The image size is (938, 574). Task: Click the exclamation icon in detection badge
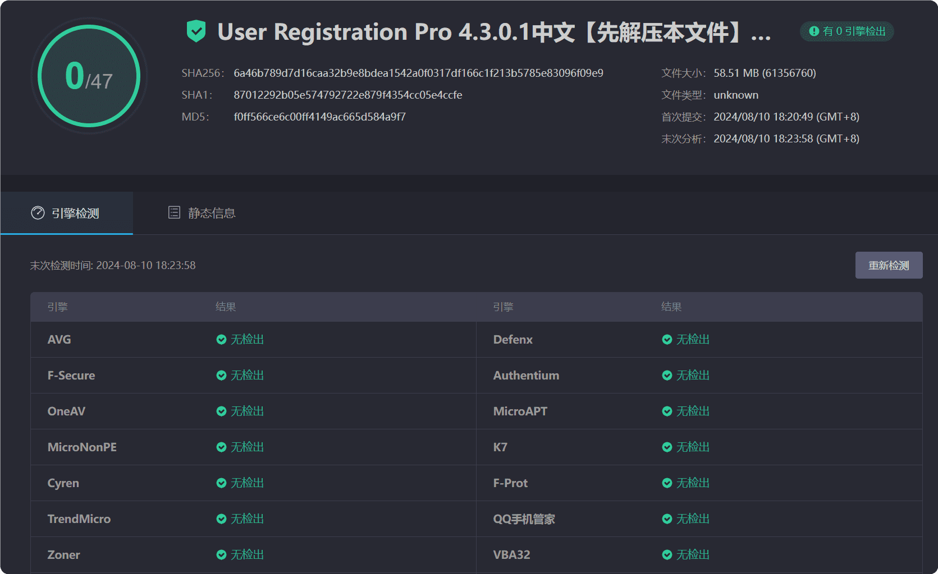814,31
